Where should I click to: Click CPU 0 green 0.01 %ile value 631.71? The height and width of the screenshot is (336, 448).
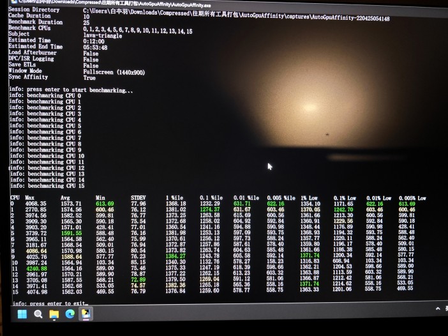click(242, 204)
